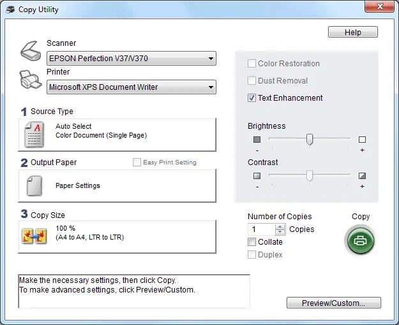Open the Scanner dropdown EPSON Perfection V37/V370
Viewport: 399px width, 325px height.
pyautogui.click(x=132, y=59)
